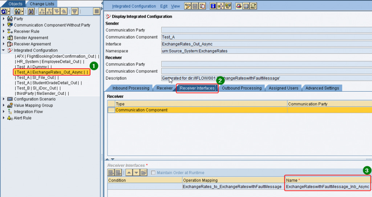Open the View menu
Screen dimensions: 372x197
(175, 6)
